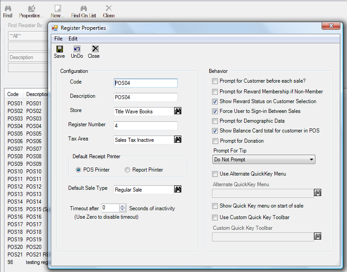Viewport: 347px width, 272px height.
Task: Close the Register Properties window with X
Action: pyautogui.click(x=331, y=26)
